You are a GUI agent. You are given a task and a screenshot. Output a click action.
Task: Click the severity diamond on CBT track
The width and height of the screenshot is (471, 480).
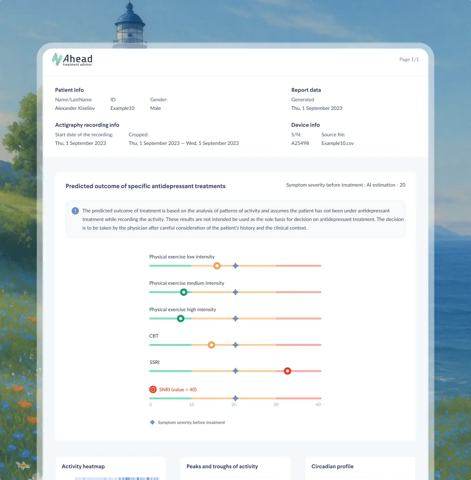(235, 345)
